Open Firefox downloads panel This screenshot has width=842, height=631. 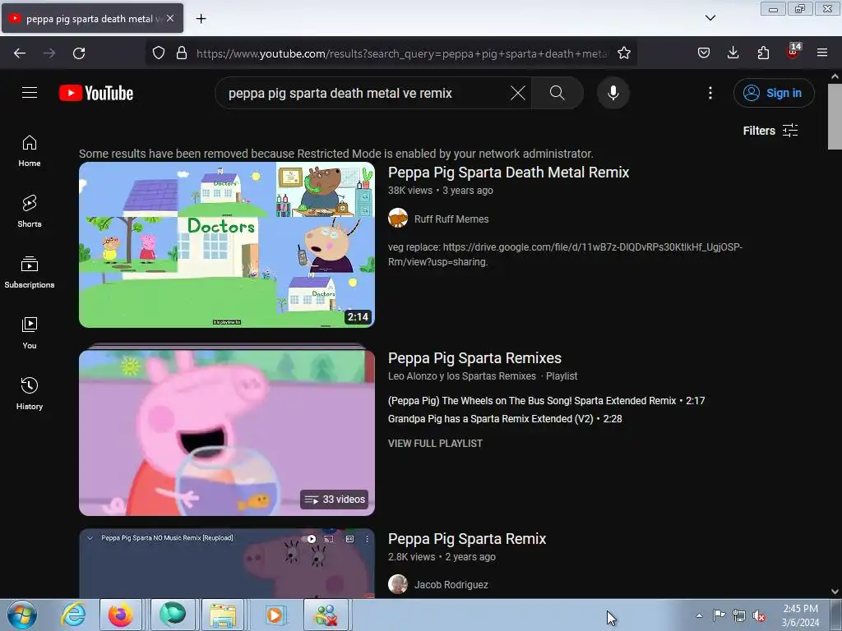pos(733,53)
